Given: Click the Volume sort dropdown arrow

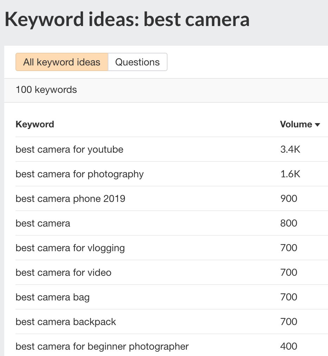Looking at the screenshot, I should coord(318,125).
